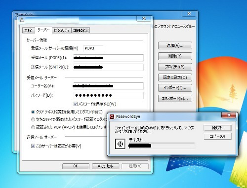Click the ユーザー名 input field

108,86
